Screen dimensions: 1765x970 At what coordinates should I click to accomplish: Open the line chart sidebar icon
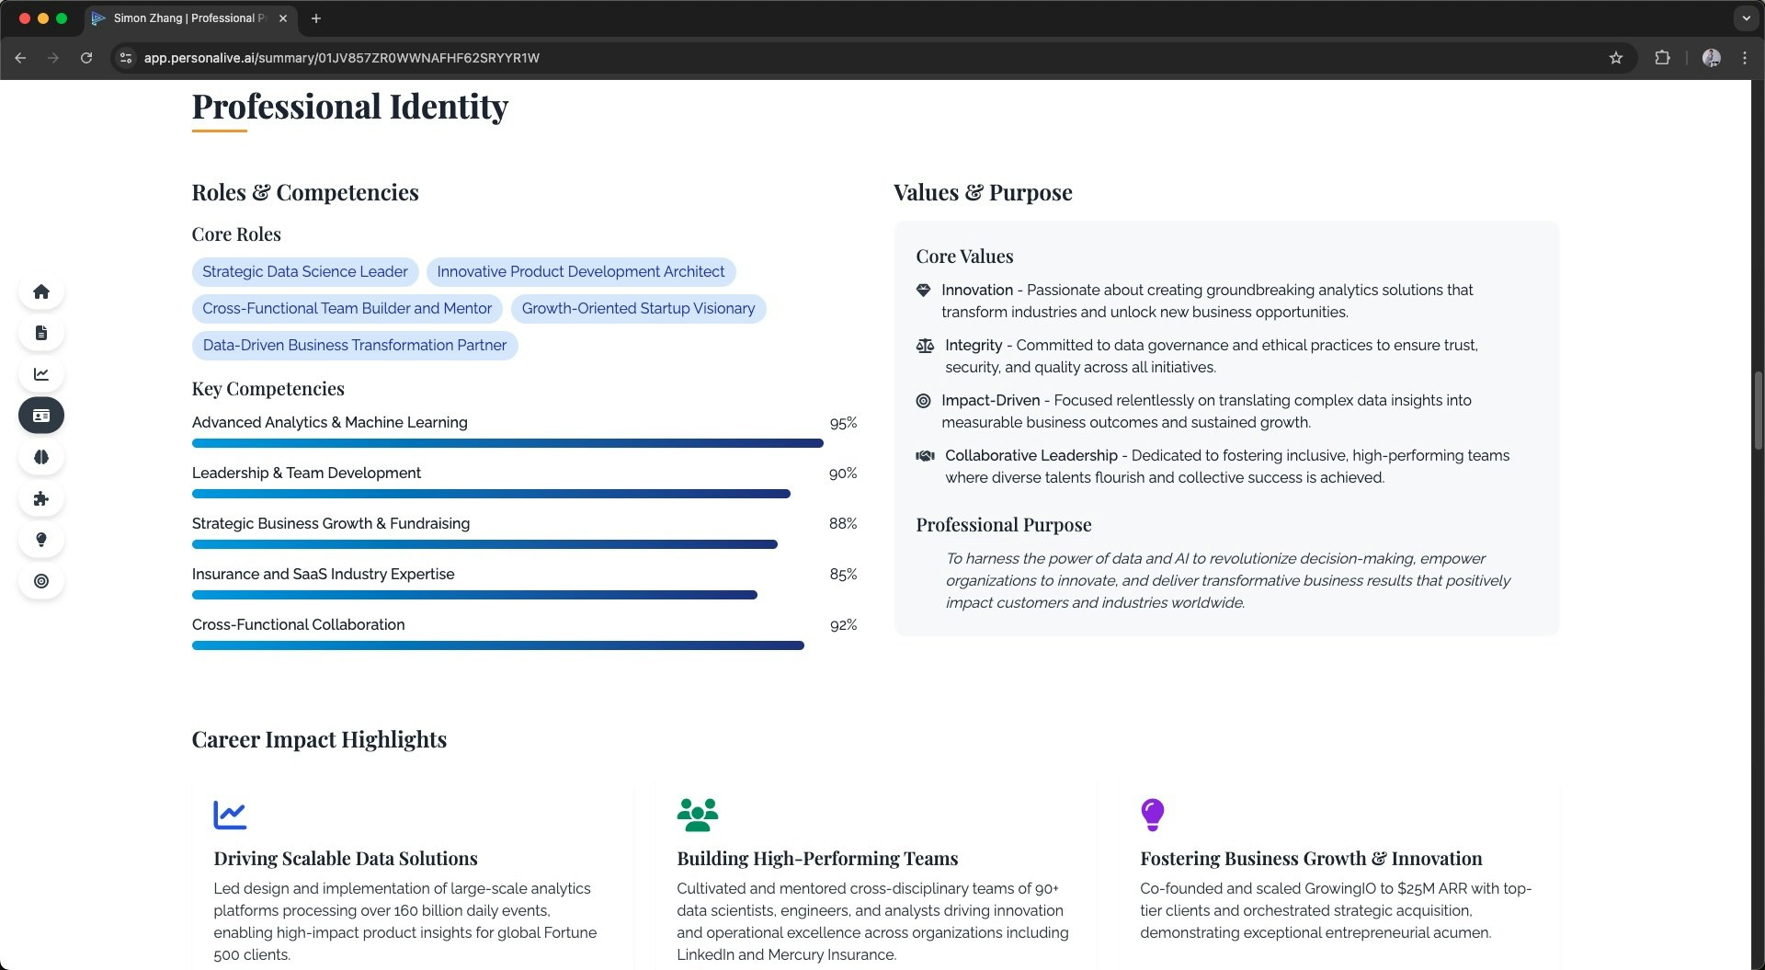pos(41,374)
